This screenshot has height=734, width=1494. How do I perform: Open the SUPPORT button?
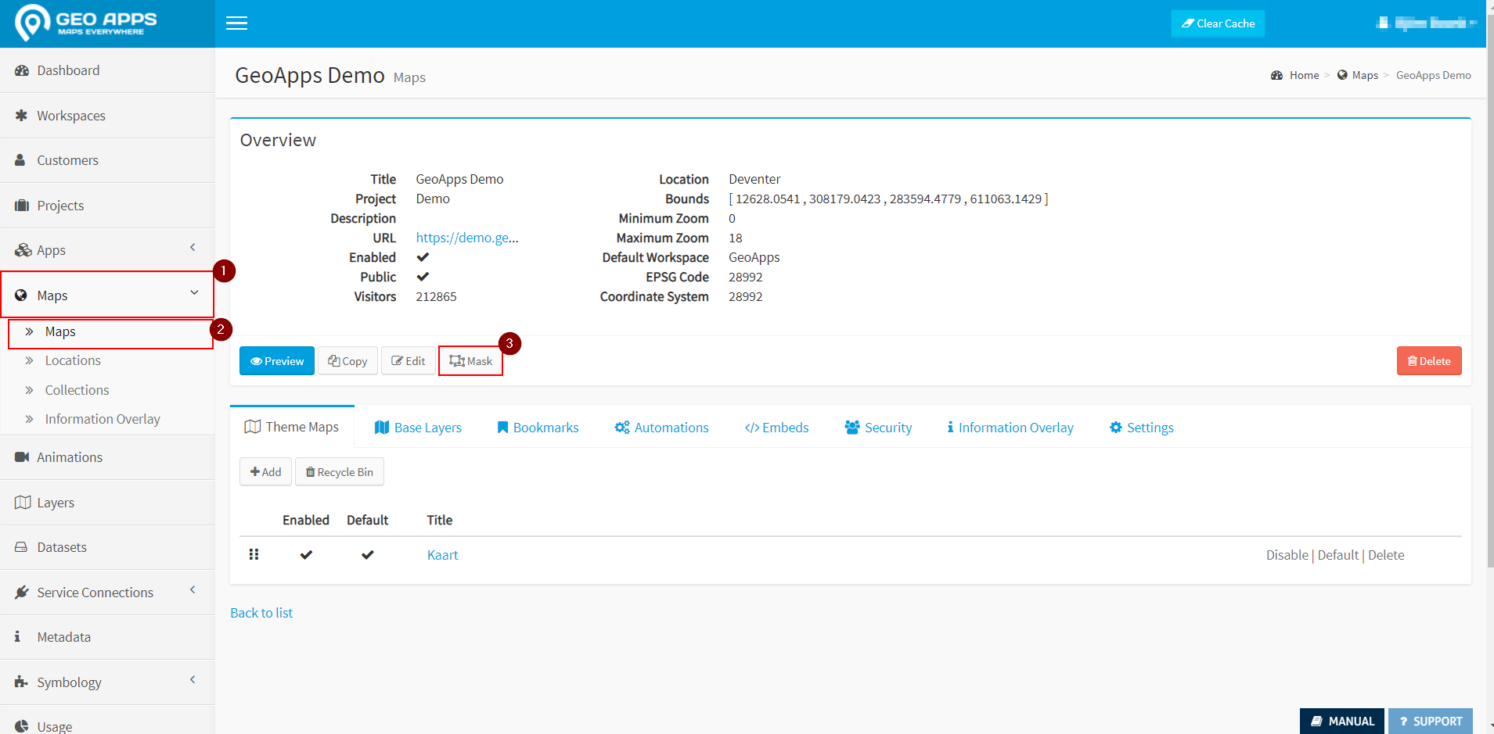click(1431, 721)
